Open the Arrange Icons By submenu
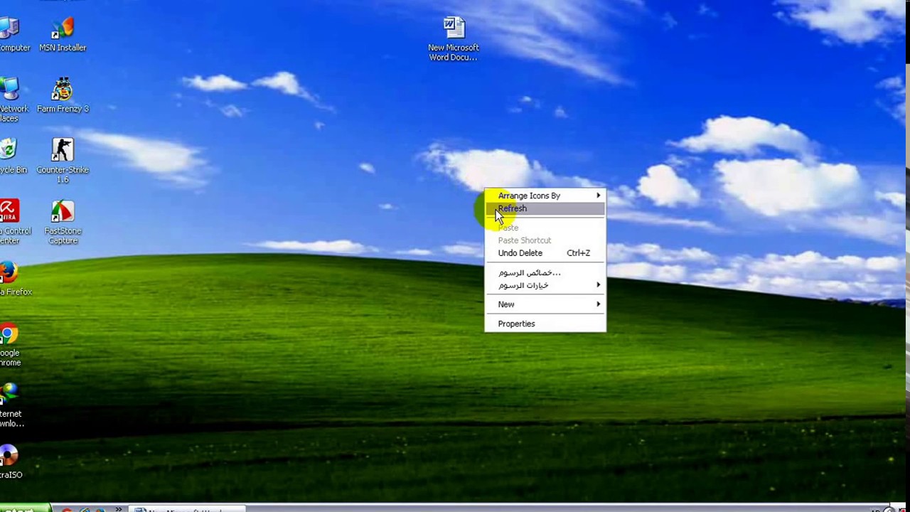Image resolution: width=910 pixels, height=512 pixels. [545, 196]
